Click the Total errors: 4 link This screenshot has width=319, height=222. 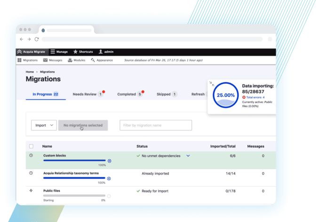255,97
